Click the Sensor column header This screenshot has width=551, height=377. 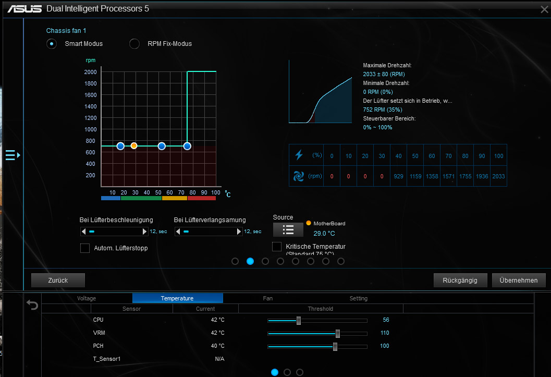(132, 309)
